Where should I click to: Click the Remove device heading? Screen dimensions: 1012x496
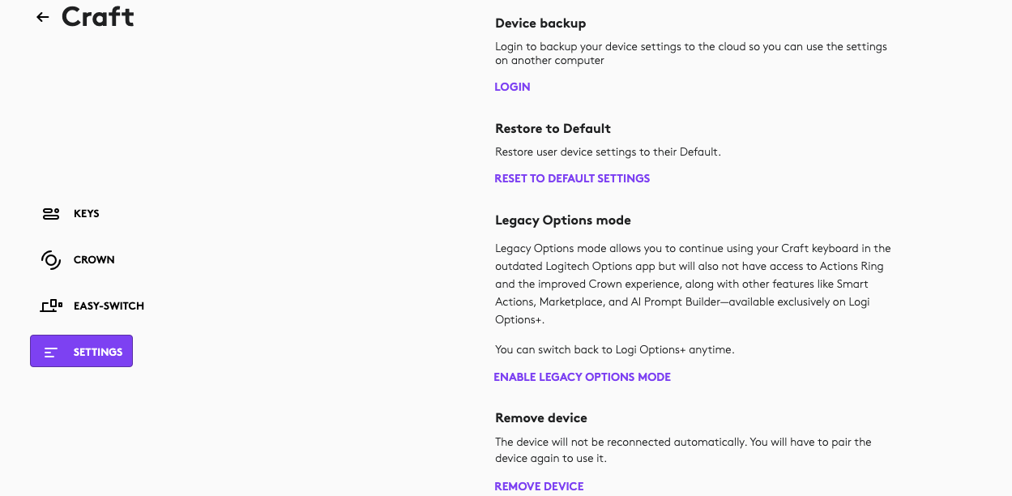point(541,418)
